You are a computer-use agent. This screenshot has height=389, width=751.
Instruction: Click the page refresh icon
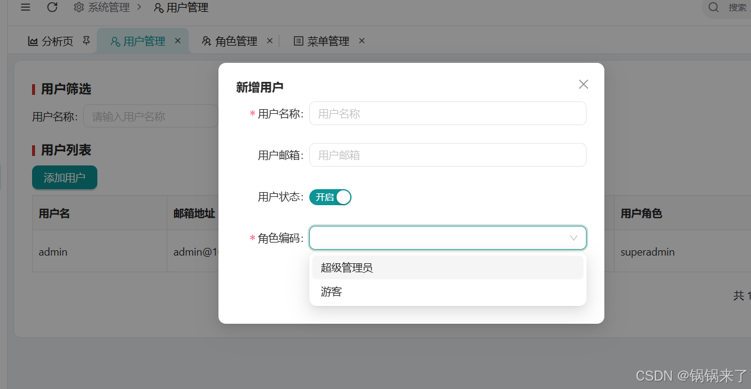[52, 7]
